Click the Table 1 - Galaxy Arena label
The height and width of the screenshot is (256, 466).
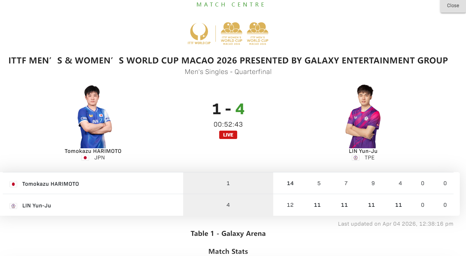pyautogui.click(x=228, y=234)
